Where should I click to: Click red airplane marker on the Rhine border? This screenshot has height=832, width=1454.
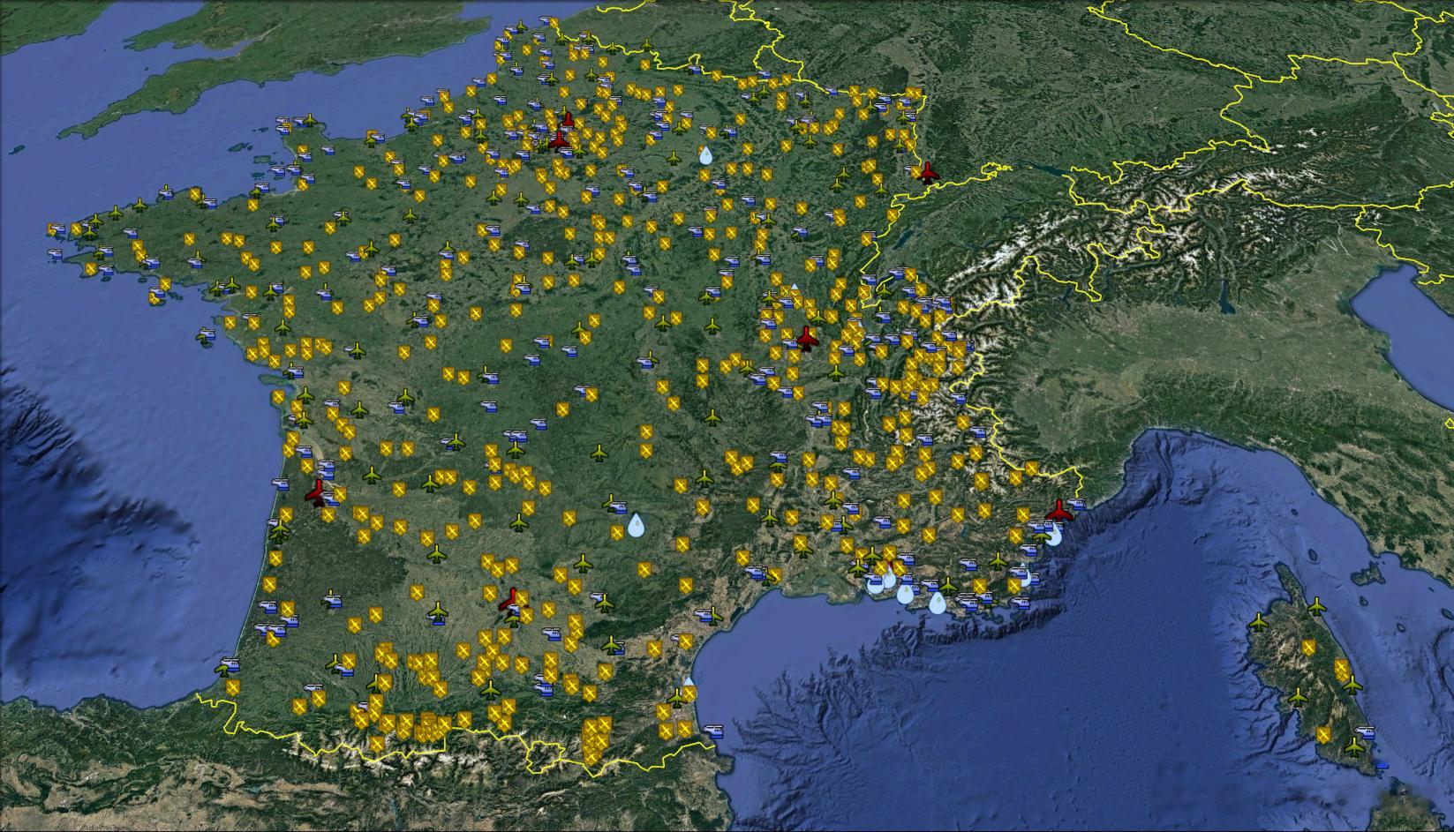coord(927,171)
